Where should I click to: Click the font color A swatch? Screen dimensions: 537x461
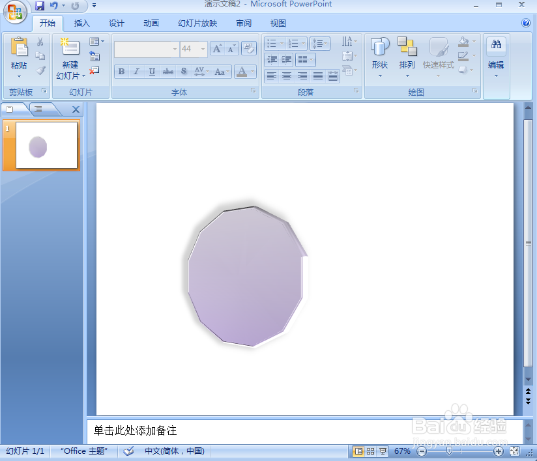tap(242, 72)
